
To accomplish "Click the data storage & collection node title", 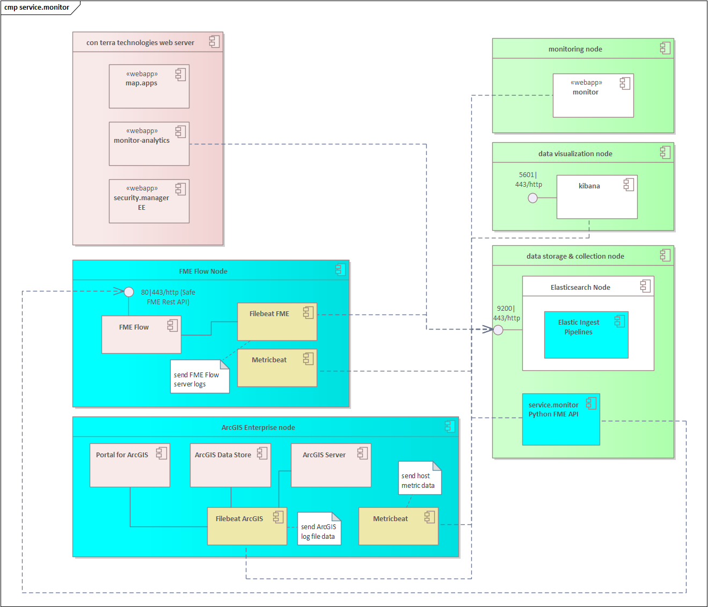I will 575,256.
